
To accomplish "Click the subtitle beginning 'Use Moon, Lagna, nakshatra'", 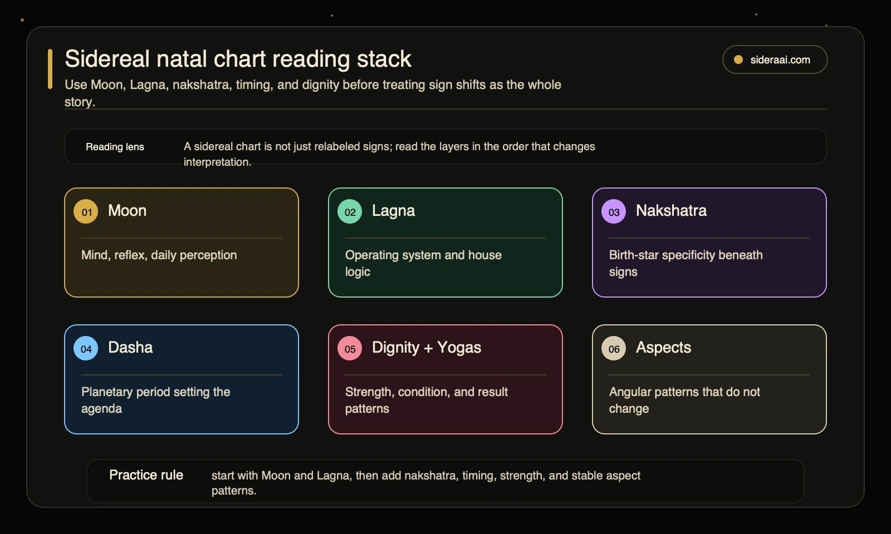I will coord(313,93).
